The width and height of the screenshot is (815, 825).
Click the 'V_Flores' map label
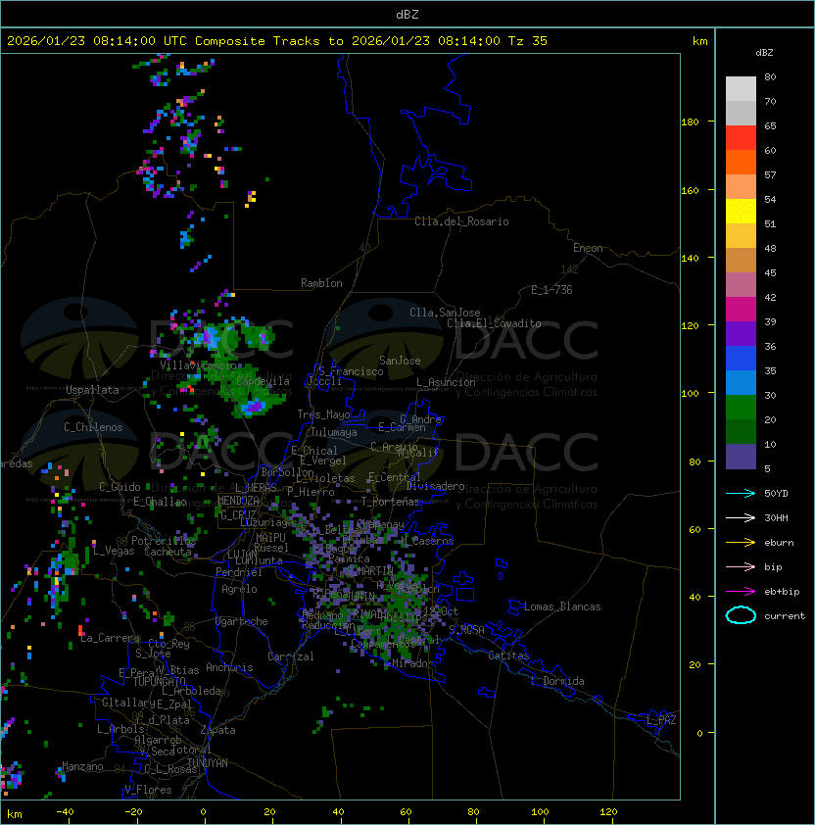[x=148, y=790]
